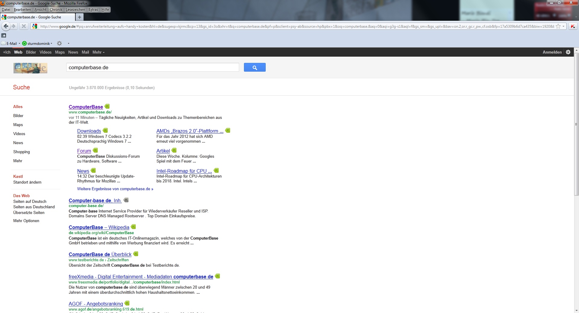Screen dimensions: 579x313
Task: Open the dropdown arrow right of the toolbar gear
Action: coord(68,43)
